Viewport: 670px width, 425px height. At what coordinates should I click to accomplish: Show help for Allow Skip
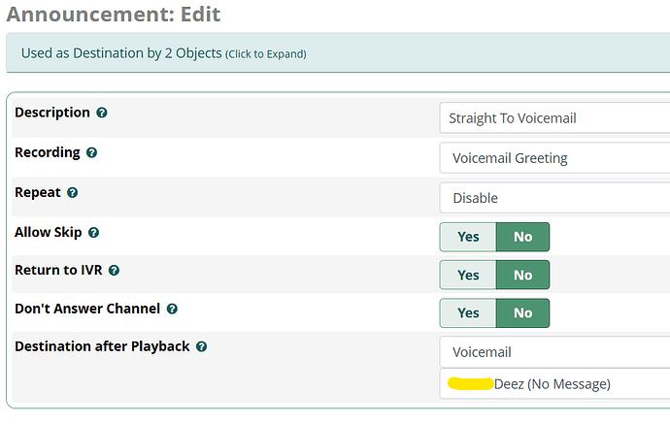point(93,233)
